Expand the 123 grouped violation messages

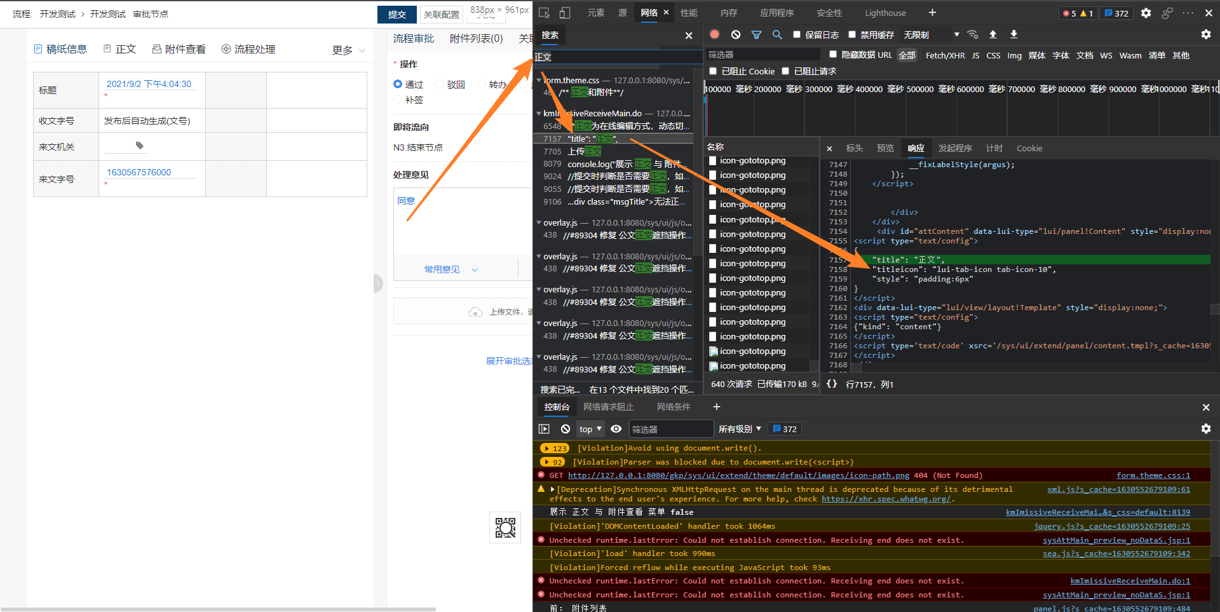[554, 448]
